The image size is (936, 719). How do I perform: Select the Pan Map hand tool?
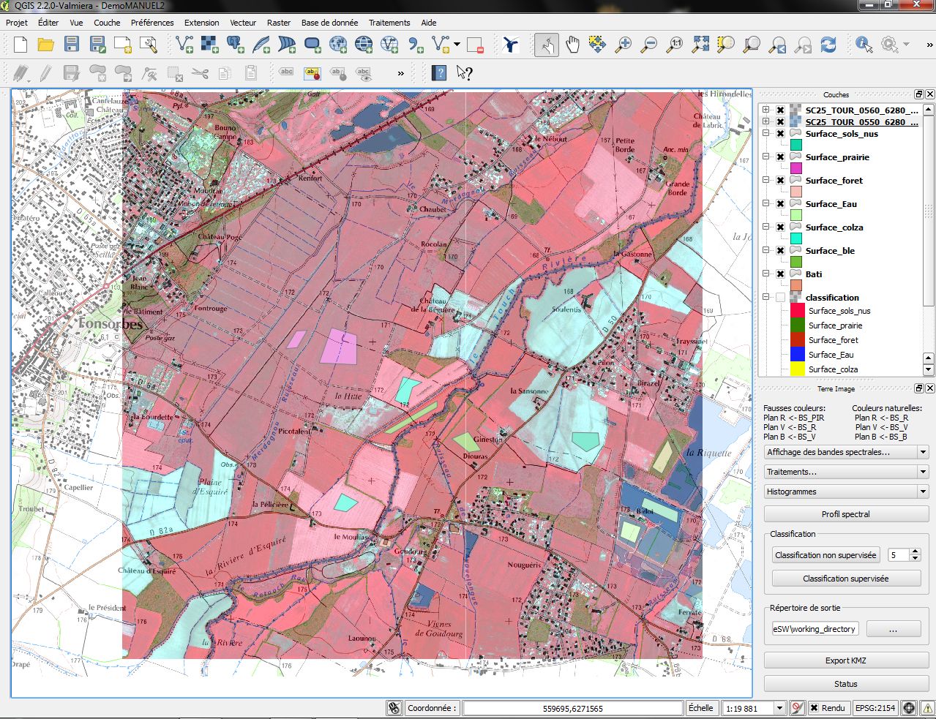point(572,45)
